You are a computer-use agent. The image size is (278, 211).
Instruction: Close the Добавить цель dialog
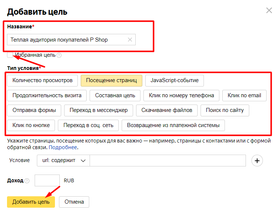coord(269,10)
